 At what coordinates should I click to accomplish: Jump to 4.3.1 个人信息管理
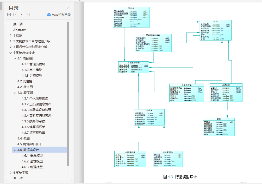pos(35,98)
